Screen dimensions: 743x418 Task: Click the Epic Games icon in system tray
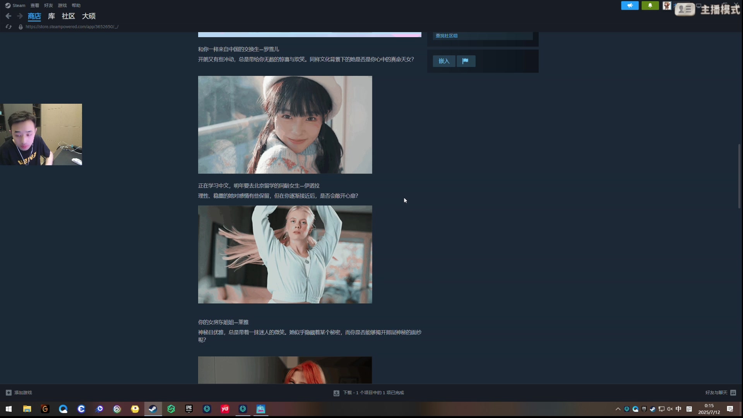click(x=644, y=409)
